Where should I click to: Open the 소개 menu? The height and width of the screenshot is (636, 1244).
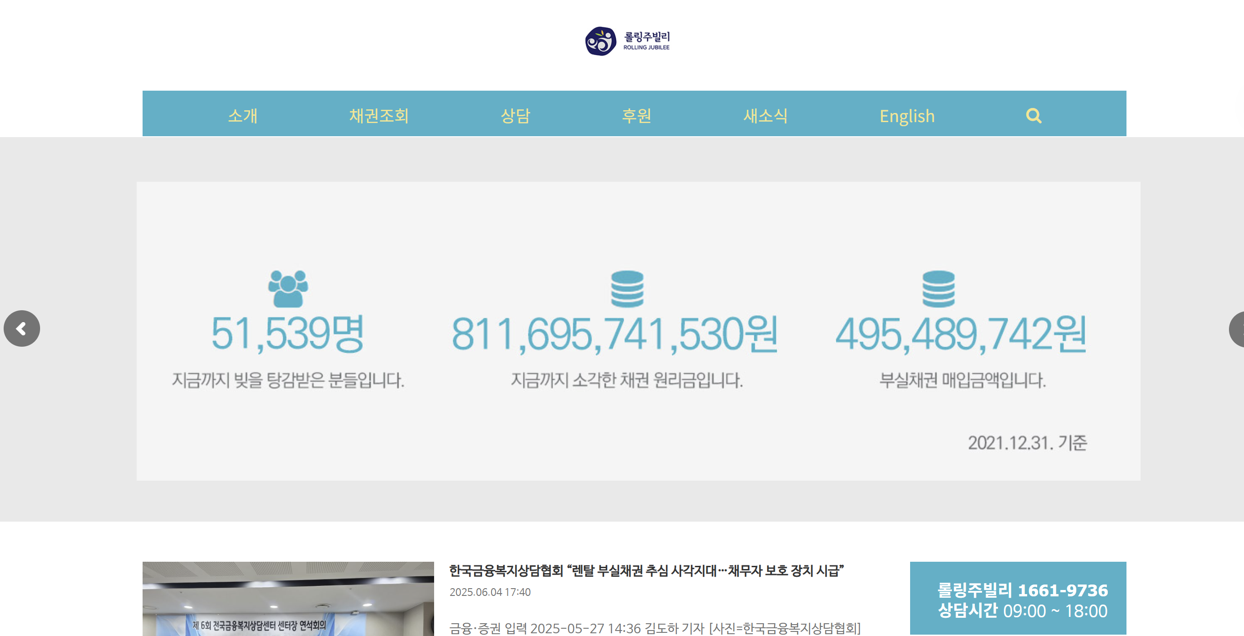pyautogui.click(x=242, y=116)
